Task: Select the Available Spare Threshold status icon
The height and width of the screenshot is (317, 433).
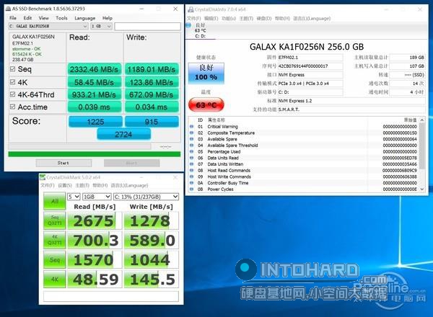Action: coord(192,146)
